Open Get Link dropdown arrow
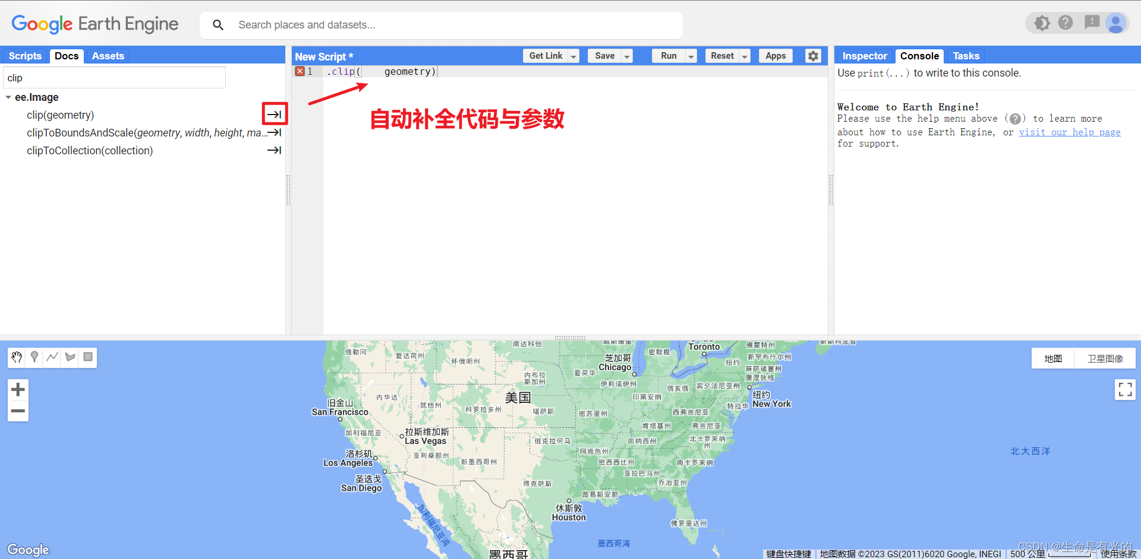1141x559 pixels. [x=573, y=56]
